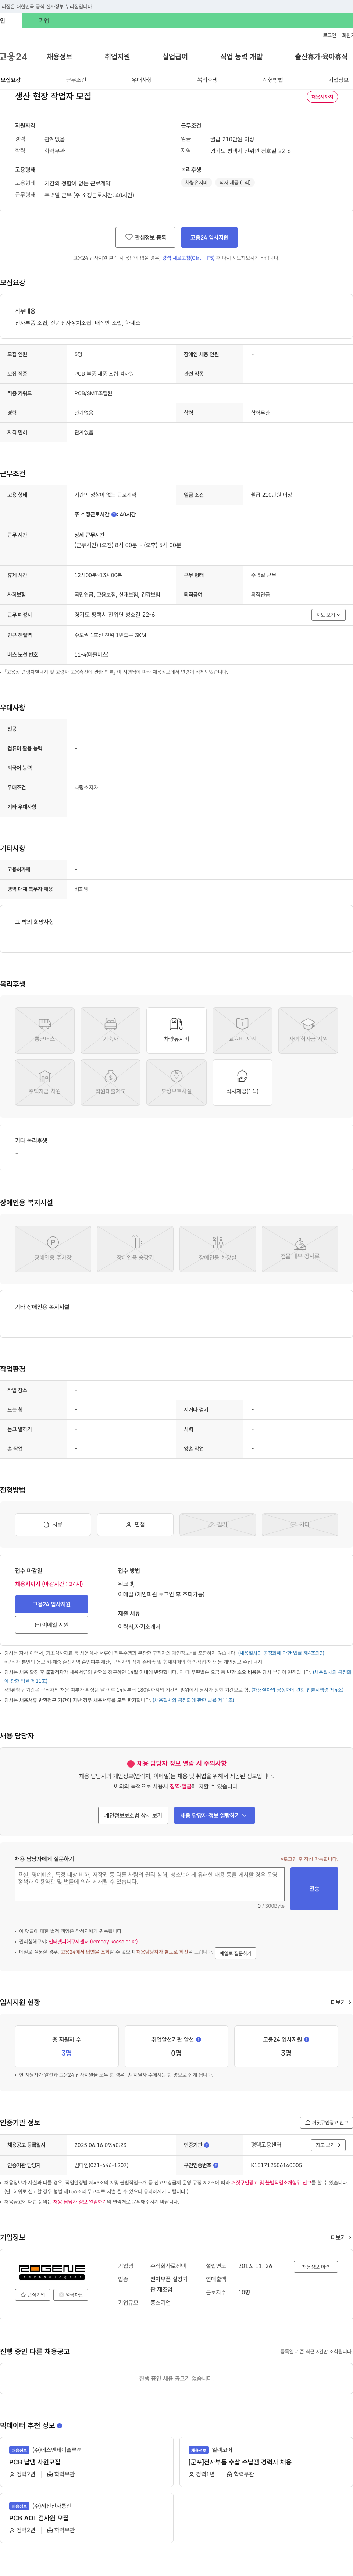The image size is (353, 2576).
Task: Open the 지도 보기 dropdown for 근무 예정지
Action: point(328,615)
